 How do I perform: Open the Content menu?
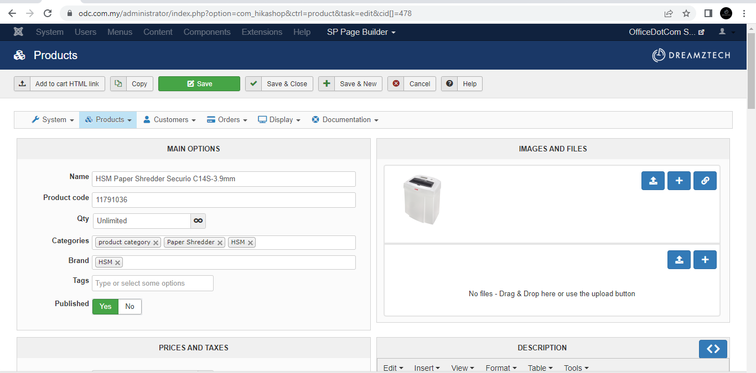coord(158,32)
